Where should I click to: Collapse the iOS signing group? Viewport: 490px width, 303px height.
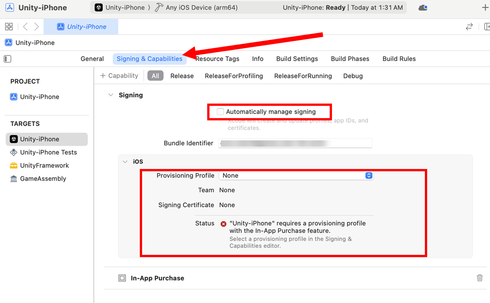[x=125, y=161]
